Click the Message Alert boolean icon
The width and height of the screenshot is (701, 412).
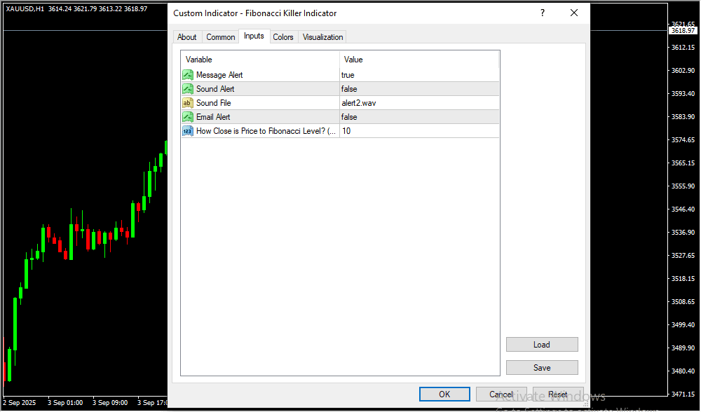(188, 75)
